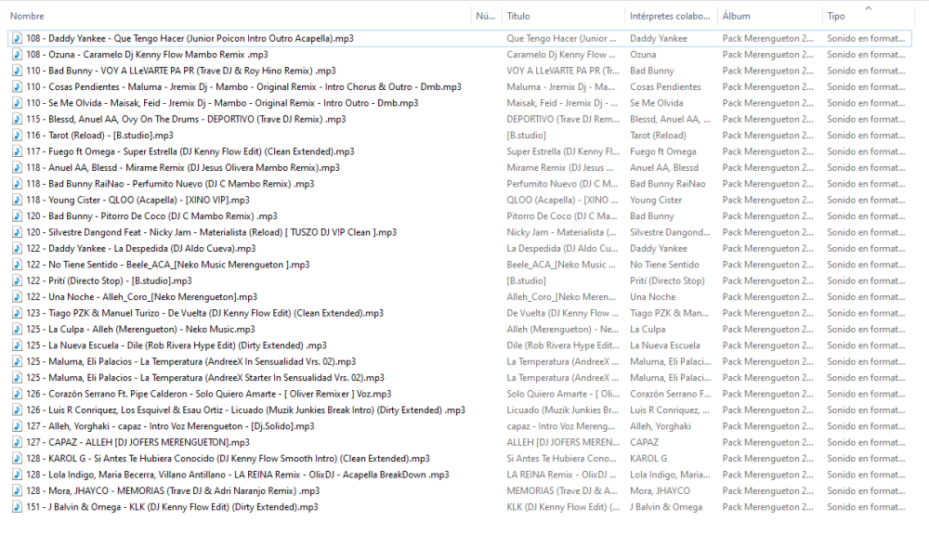929x534 pixels.
Task: Click the music icon of Daddy Yankee Que Tengo Hacer
Action: coord(17,38)
